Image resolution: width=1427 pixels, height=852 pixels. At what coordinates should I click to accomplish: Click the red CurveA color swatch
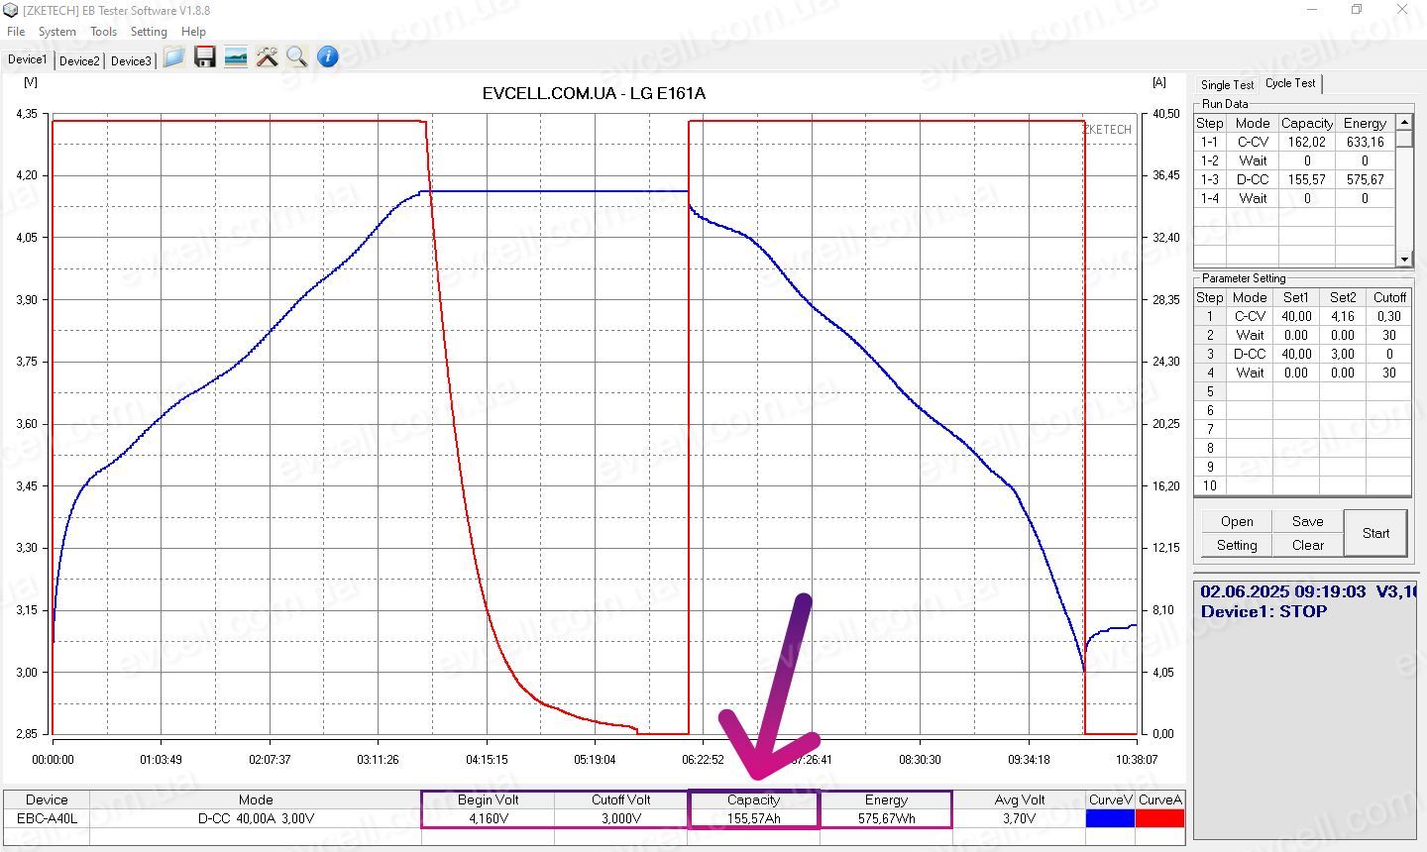pos(1159,818)
